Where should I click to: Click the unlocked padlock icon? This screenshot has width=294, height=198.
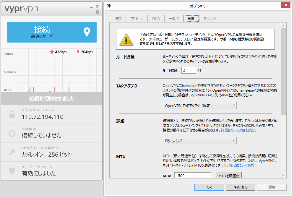tap(12, 114)
